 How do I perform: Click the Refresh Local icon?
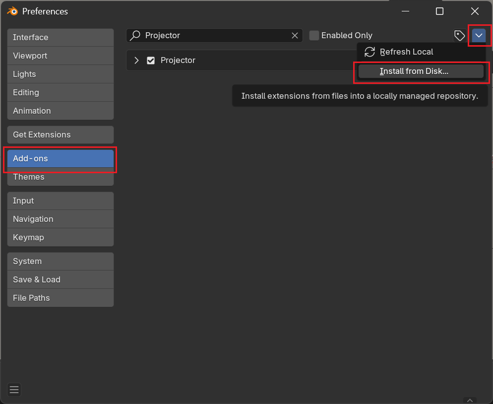pos(370,52)
